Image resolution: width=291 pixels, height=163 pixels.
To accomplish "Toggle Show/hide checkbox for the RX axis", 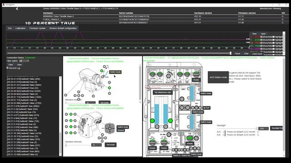I will (x=261, y=43).
